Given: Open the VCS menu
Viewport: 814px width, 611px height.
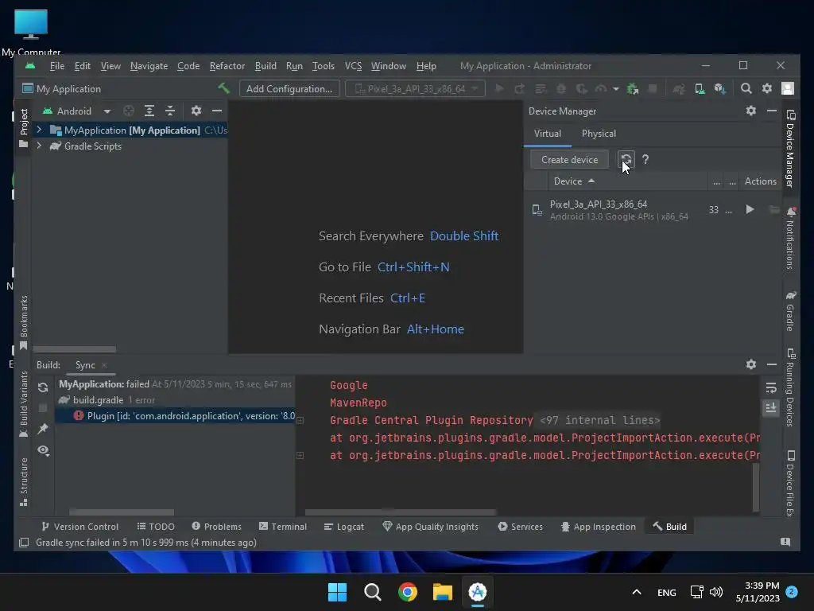Looking at the screenshot, I should 353,66.
